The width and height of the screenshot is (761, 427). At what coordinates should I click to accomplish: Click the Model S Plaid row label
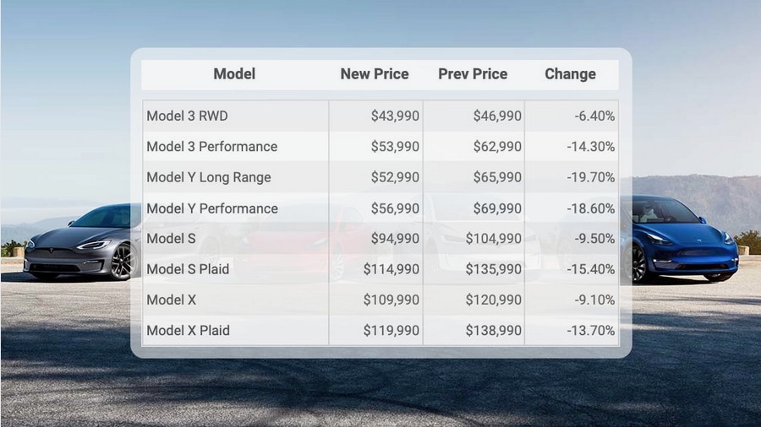pos(188,269)
